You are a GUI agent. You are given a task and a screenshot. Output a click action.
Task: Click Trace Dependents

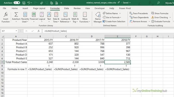coord(139,18)
